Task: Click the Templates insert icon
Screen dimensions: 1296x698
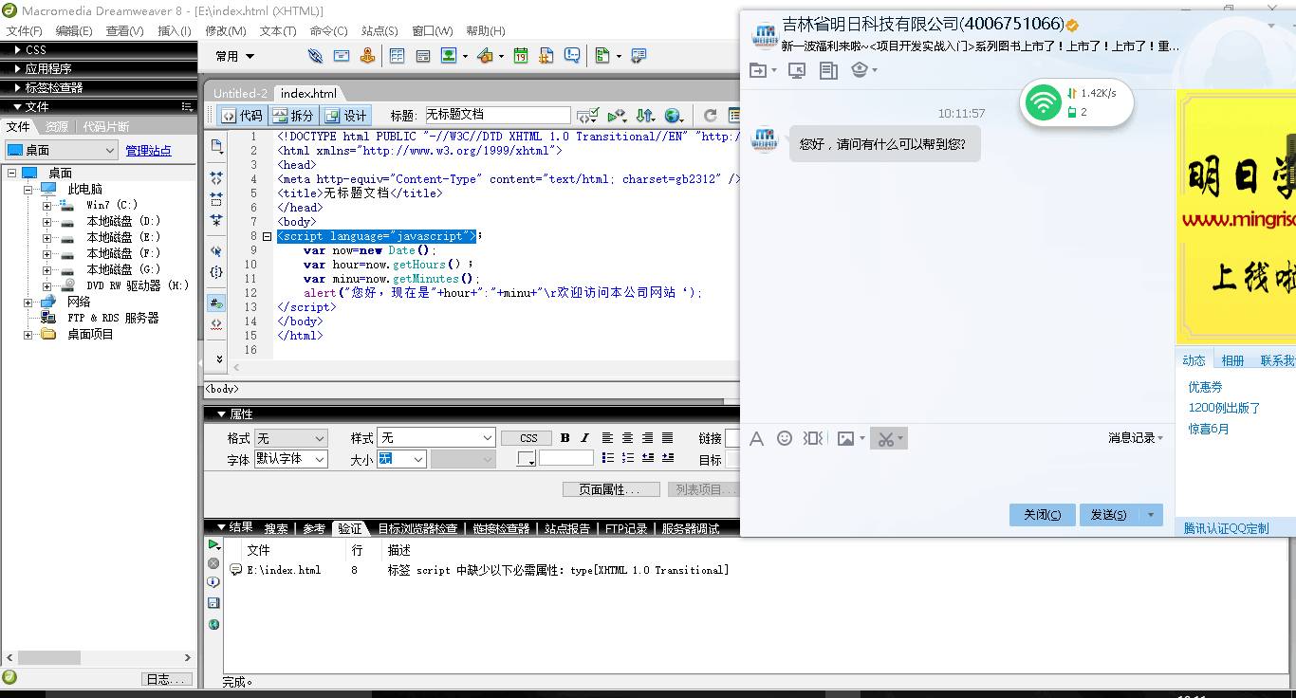Action: click(x=602, y=56)
